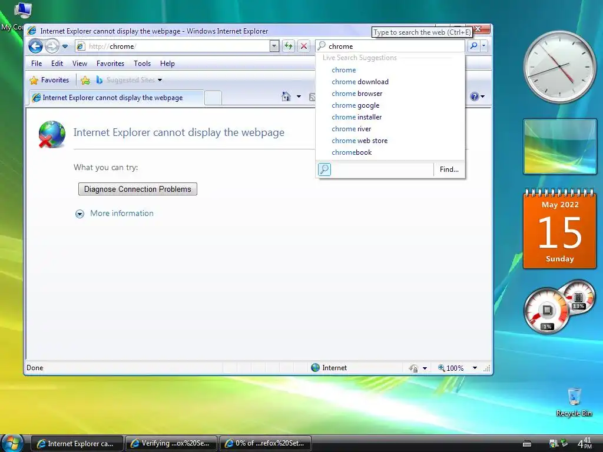603x452 pixels.
Task: Open the Help menu
Action: (167, 64)
